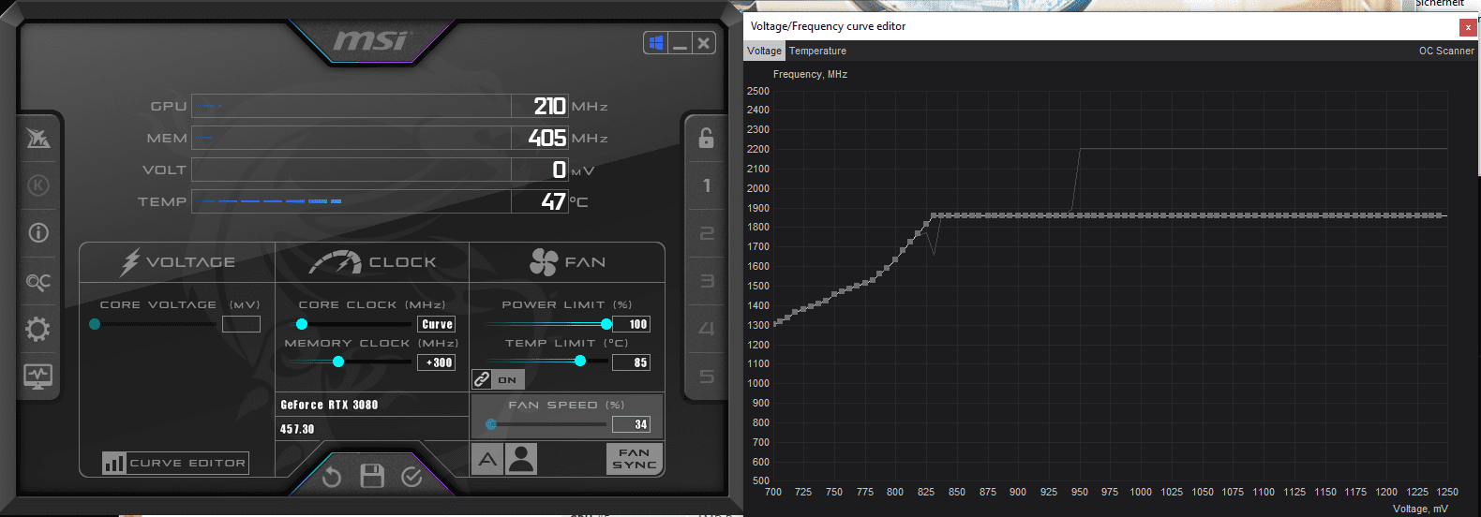Toggle the profile lock padlock icon
The image size is (1481, 517).
pos(706,138)
